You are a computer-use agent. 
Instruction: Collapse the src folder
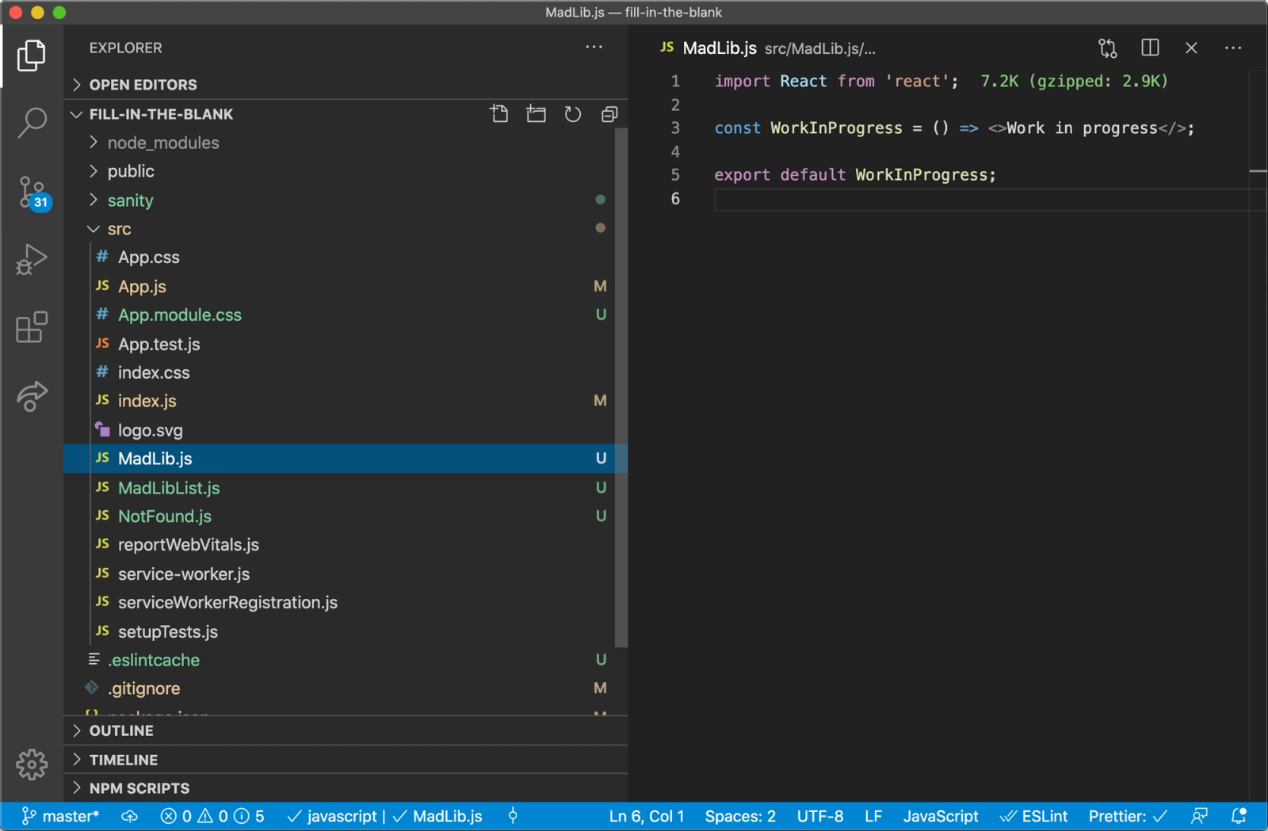[x=119, y=229]
